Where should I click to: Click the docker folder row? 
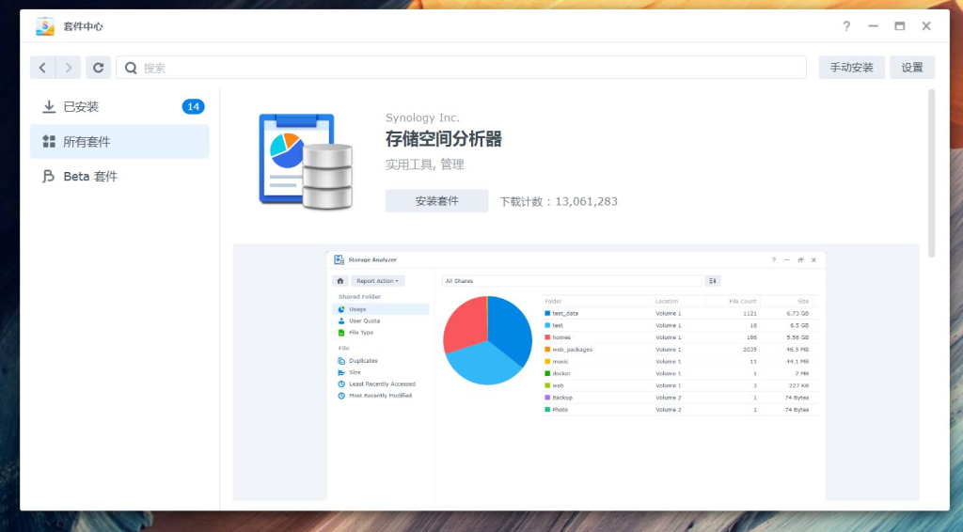(x=681, y=374)
